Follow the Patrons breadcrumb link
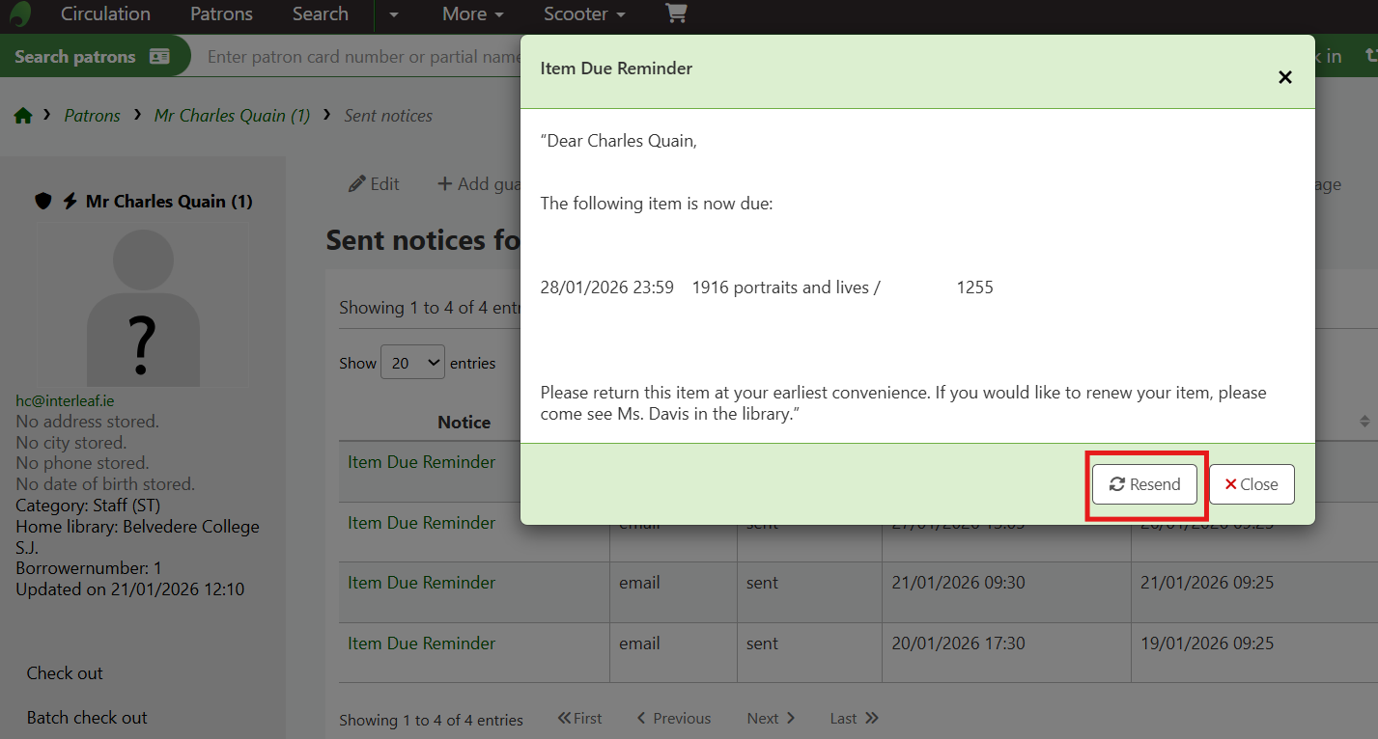The width and height of the screenshot is (1378, 739). pos(93,116)
